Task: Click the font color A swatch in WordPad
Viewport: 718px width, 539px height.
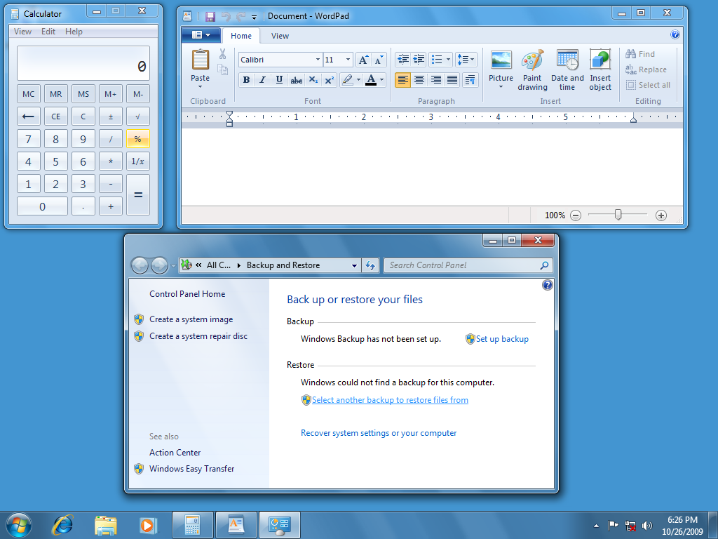Action: [371, 80]
